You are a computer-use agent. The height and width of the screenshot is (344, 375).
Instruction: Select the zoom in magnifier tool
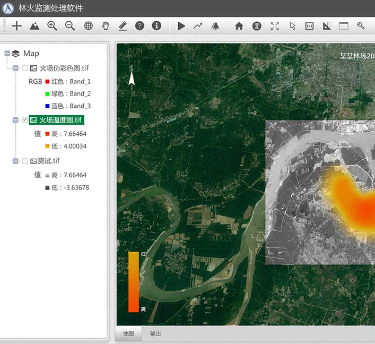click(52, 25)
